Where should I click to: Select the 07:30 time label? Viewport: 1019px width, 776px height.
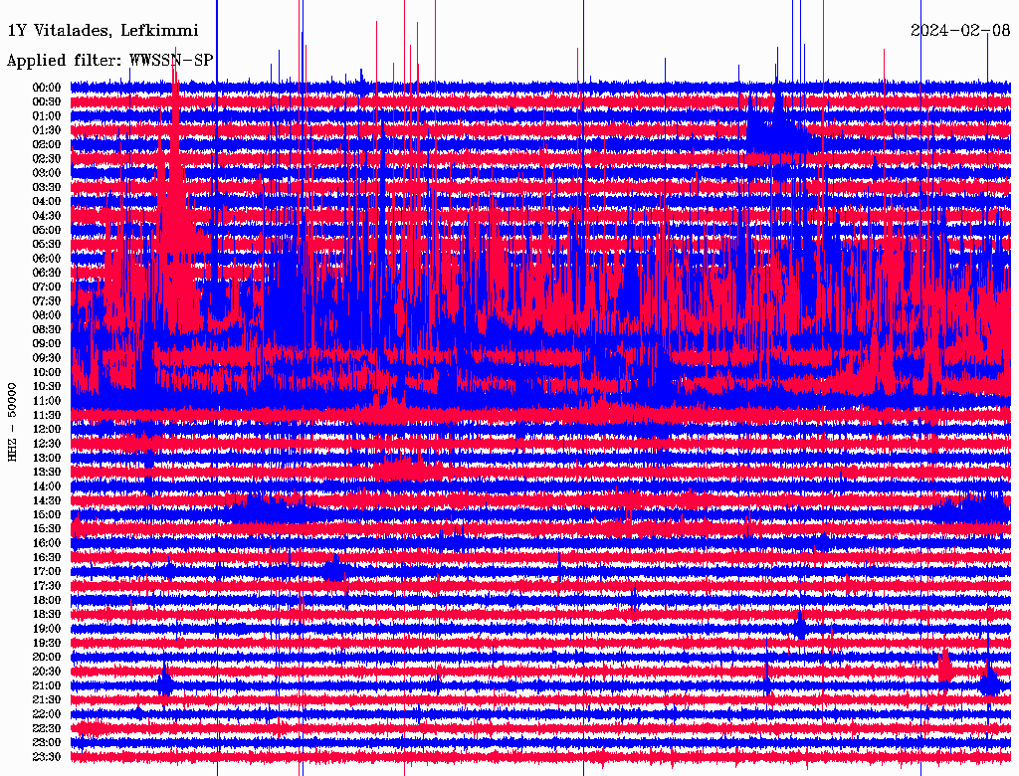point(47,301)
